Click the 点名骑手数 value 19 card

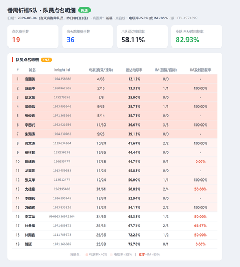pos(33,36)
